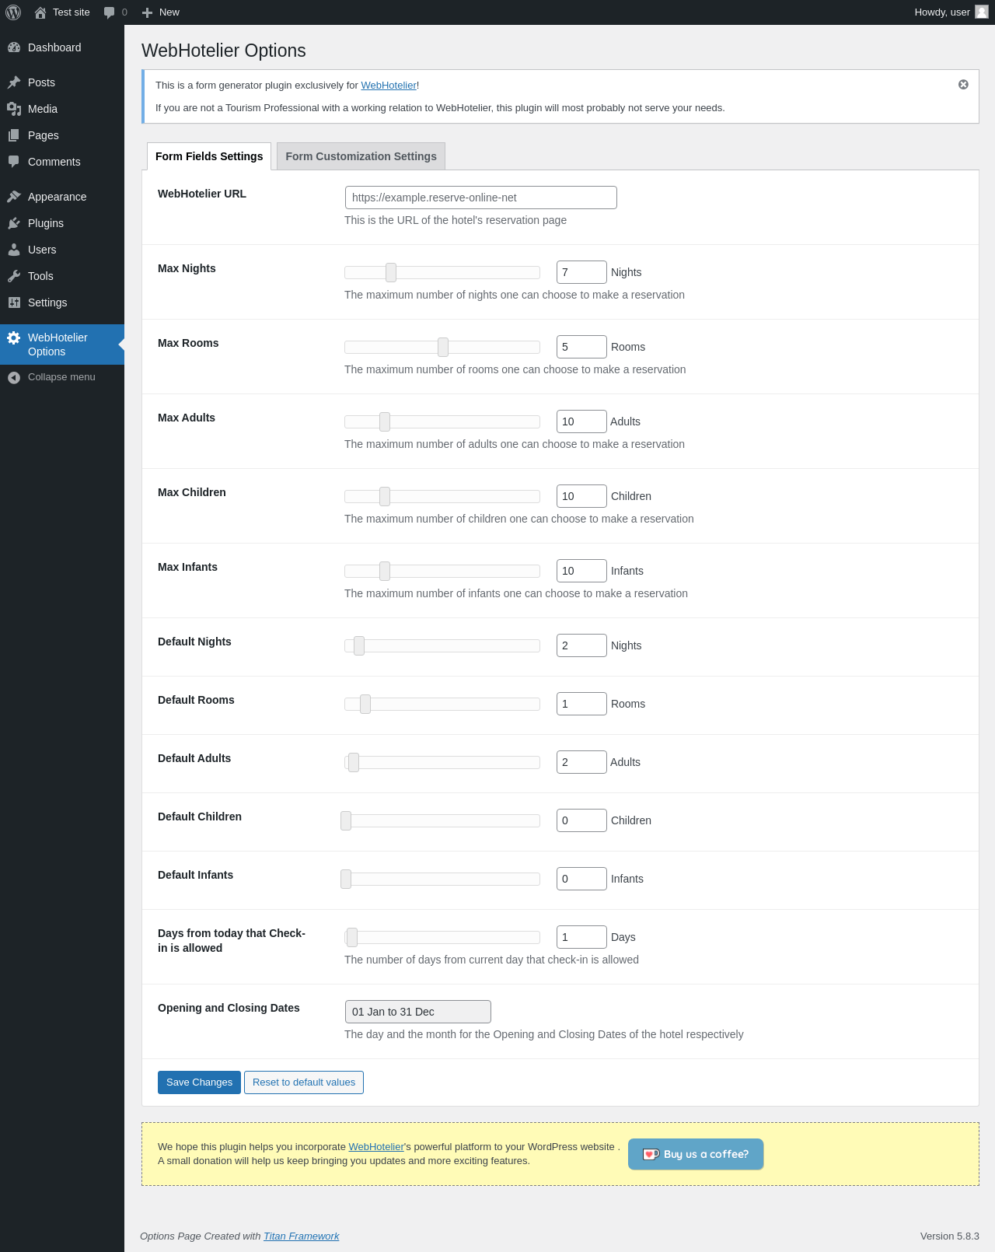Click the Posts pushpin icon
Viewport: 995px width, 1252px height.
14,82
